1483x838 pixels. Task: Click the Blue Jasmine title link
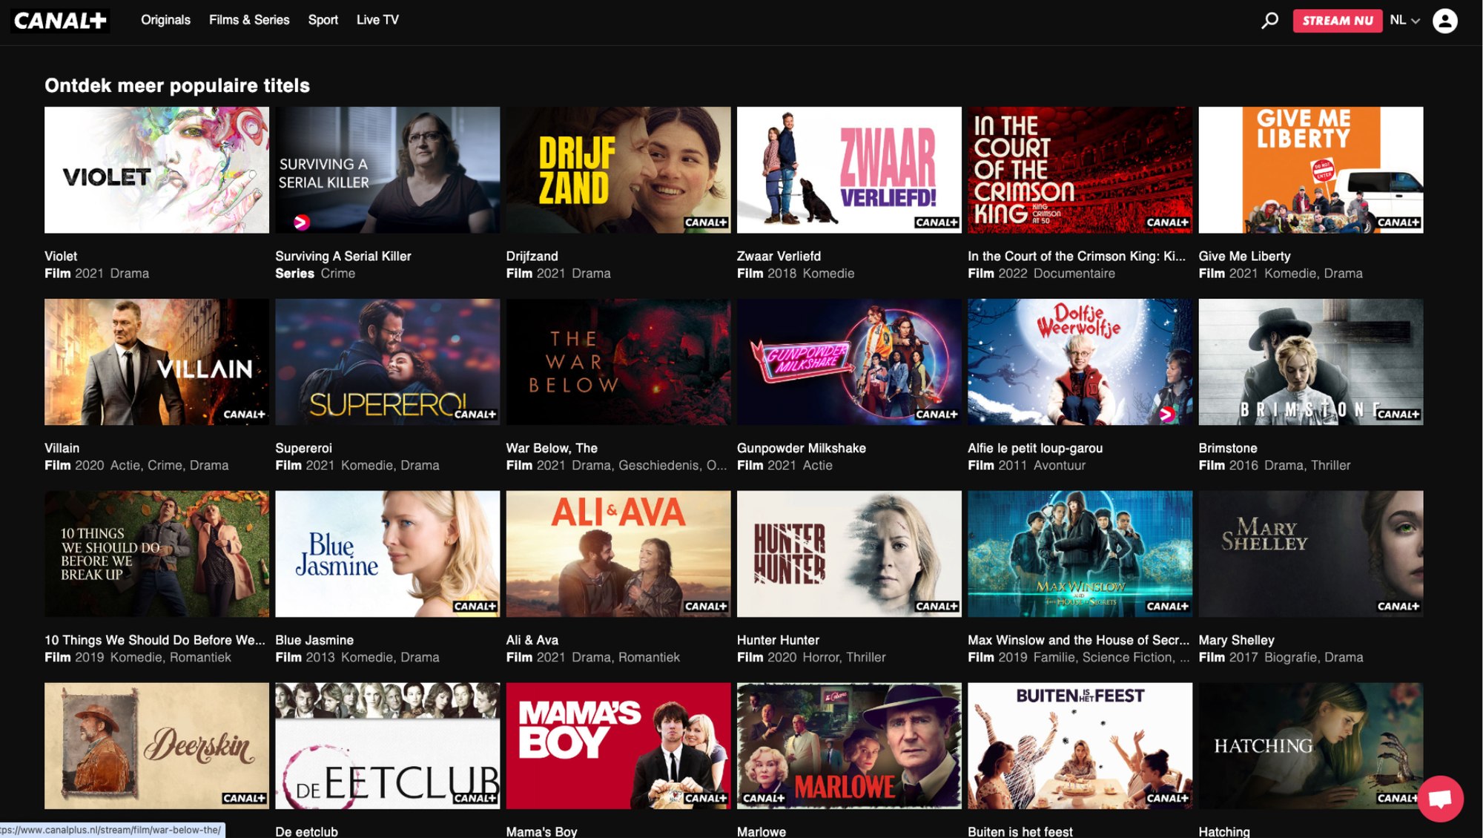point(314,640)
